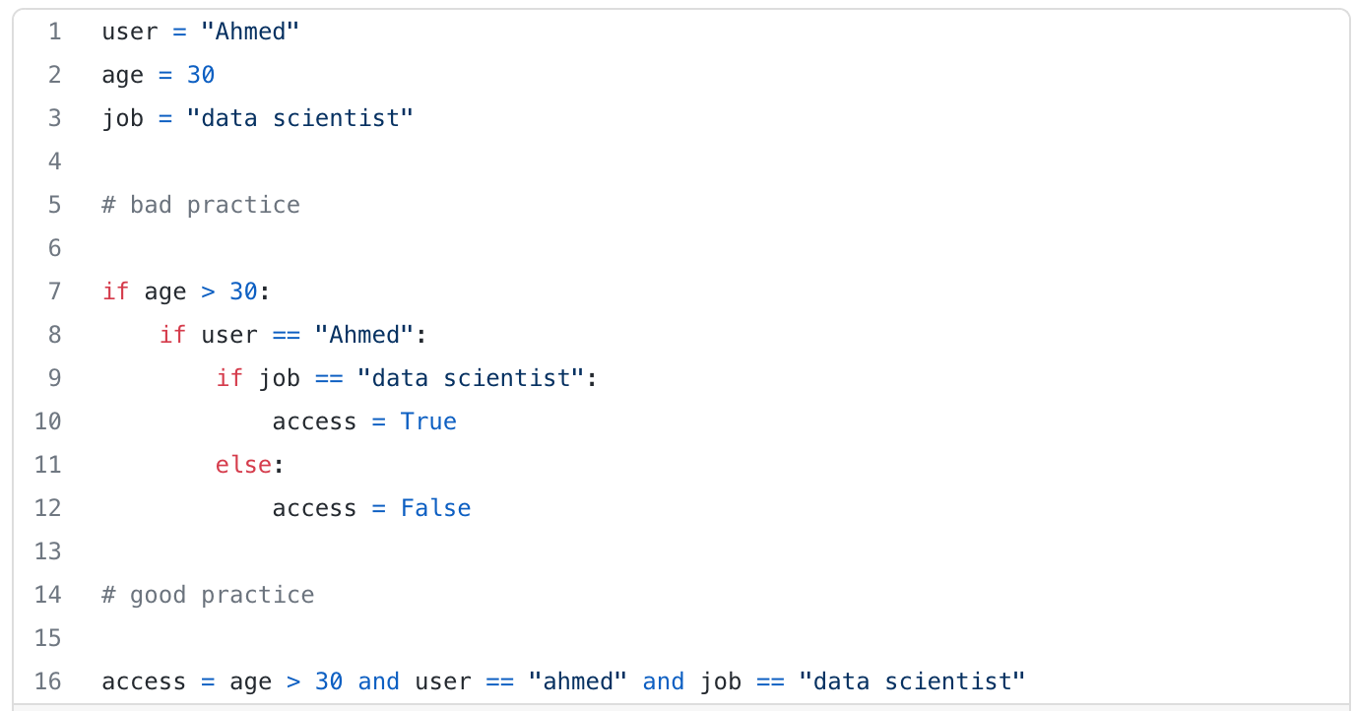Click the True value on line 10
This screenshot has width=1355, height=711.
(x=428, y=421)
